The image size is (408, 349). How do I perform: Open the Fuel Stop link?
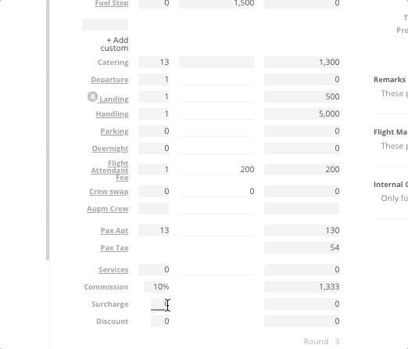(x=112, y=3)
